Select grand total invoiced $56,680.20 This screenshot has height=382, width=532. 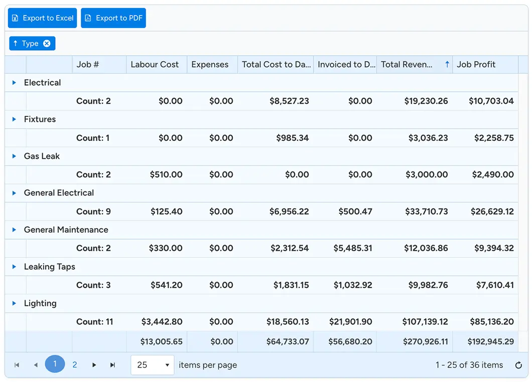(x=350, y=342)
